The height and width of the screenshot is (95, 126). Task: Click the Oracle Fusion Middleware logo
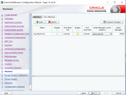point(97,9)
